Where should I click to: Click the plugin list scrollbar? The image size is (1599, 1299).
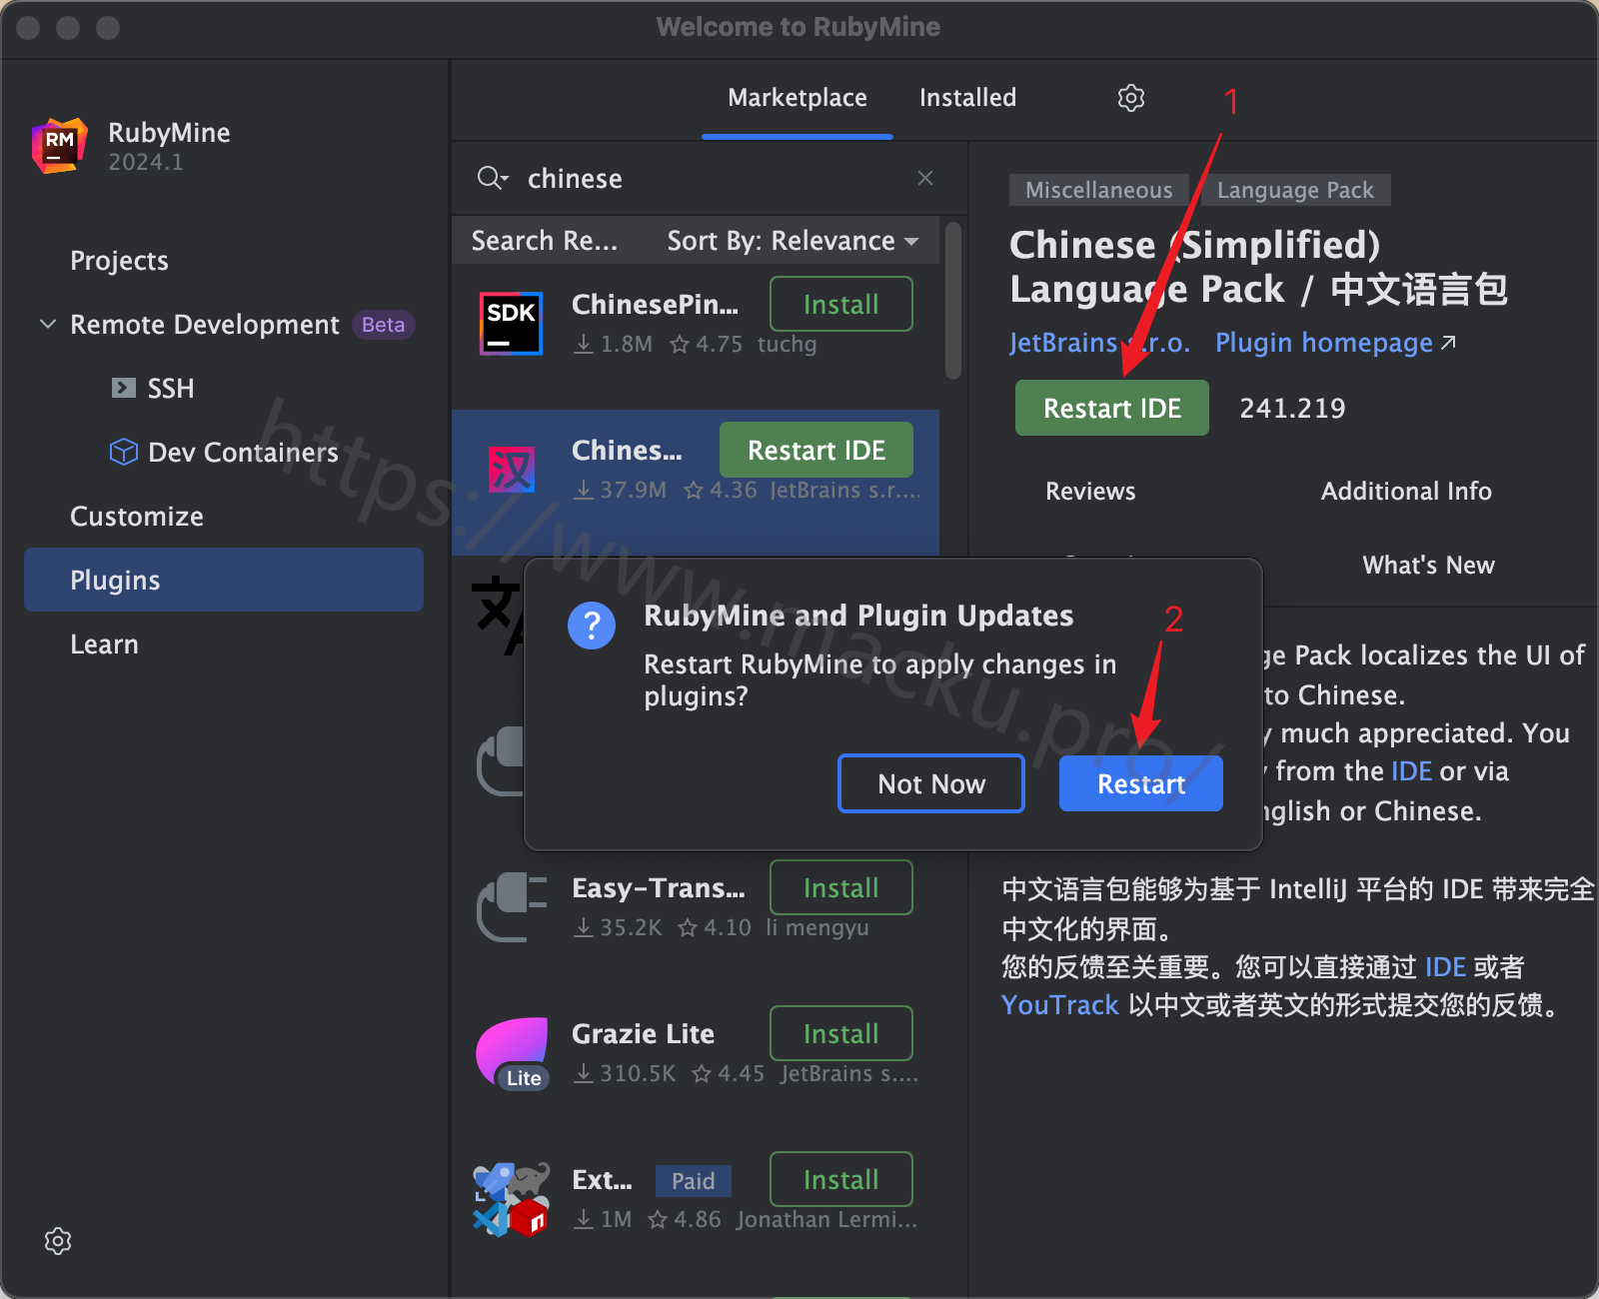coord(953,300)
